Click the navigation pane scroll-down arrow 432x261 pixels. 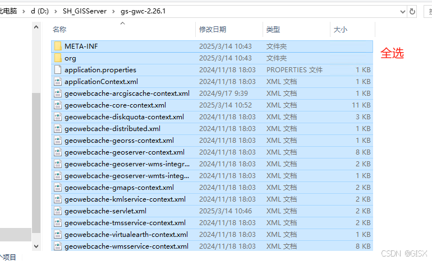pos(36,246)
